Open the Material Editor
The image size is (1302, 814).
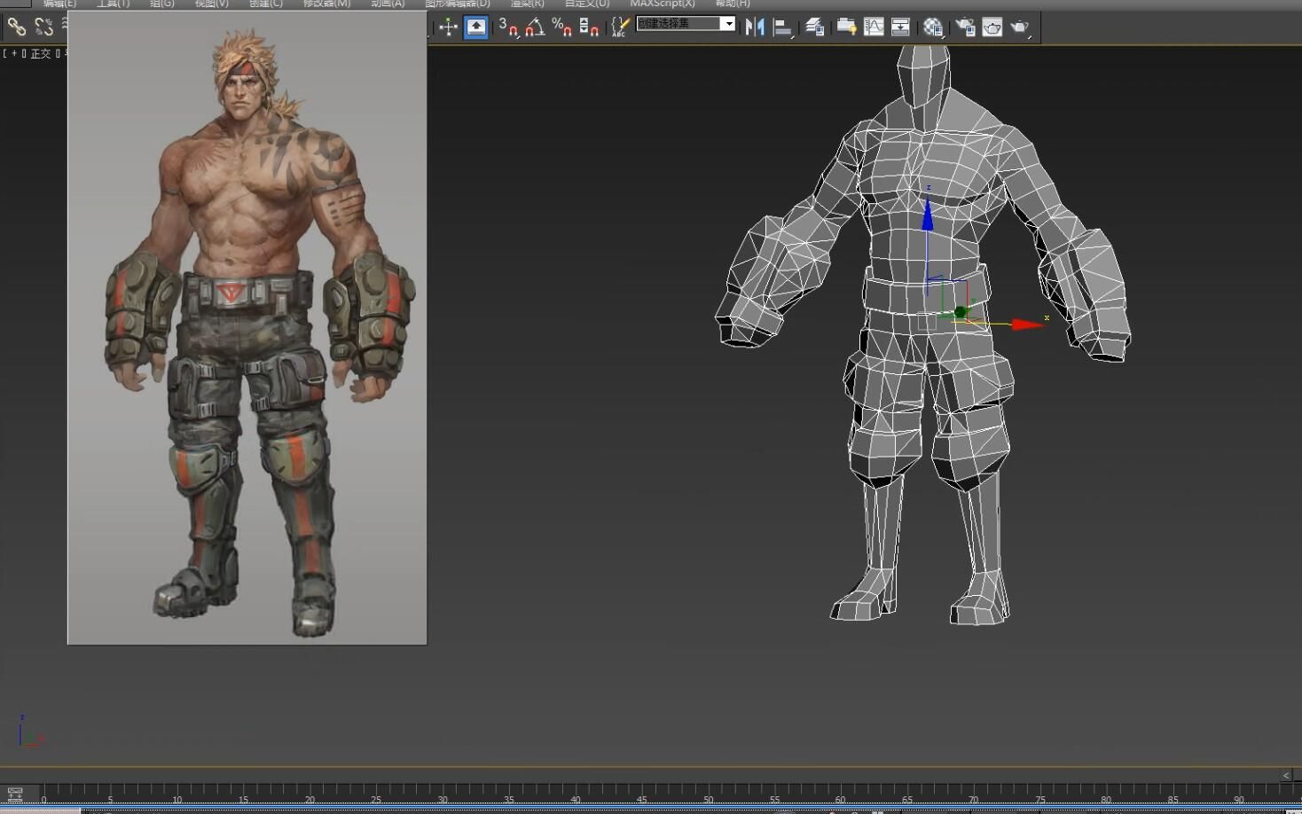pos(932,27)
